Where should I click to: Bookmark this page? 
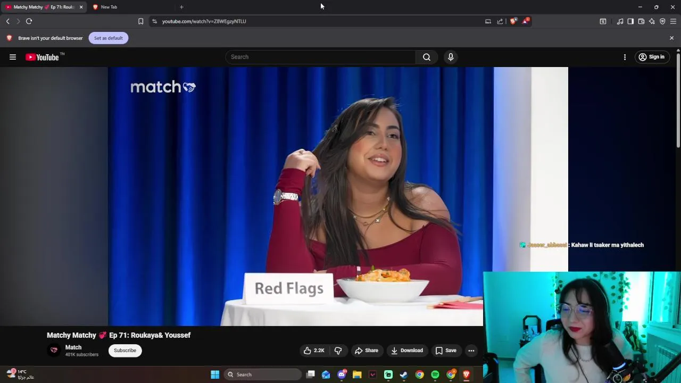click(140, 21)
